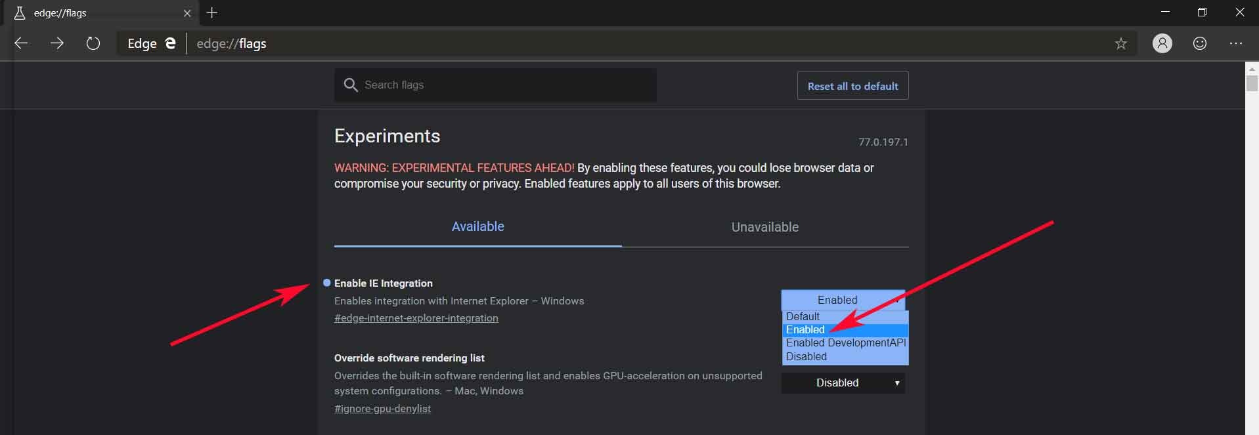This screenshot has height=435, width=1259.
Task: Click scrollbar up arrow
Action: pyautogui.click(x=1252, y=68)
